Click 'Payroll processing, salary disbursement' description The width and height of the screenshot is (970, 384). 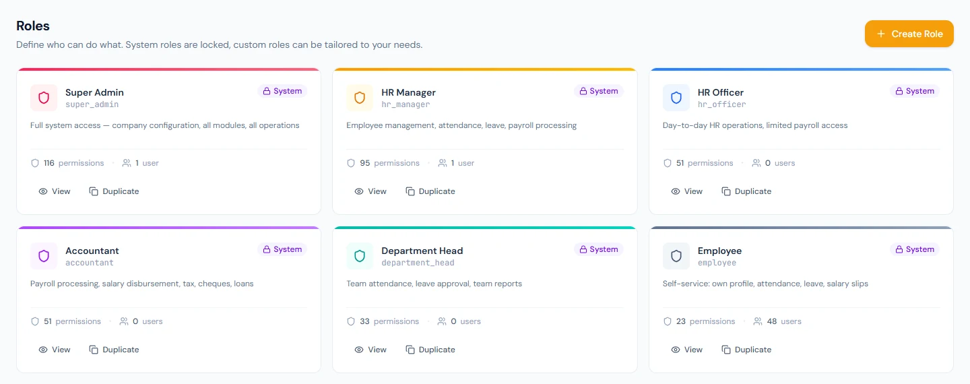coord(142,284)
